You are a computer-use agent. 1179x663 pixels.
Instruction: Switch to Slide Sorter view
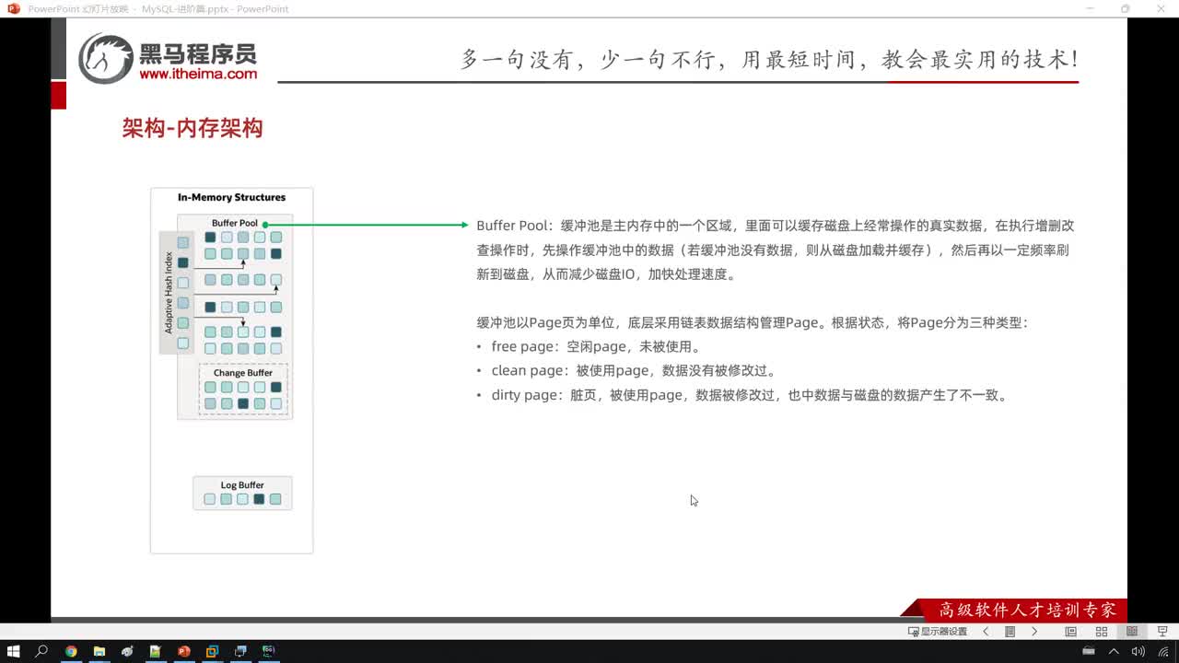coord(1101,632)
